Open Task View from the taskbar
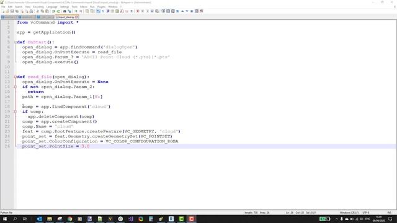 click(25, 219)
